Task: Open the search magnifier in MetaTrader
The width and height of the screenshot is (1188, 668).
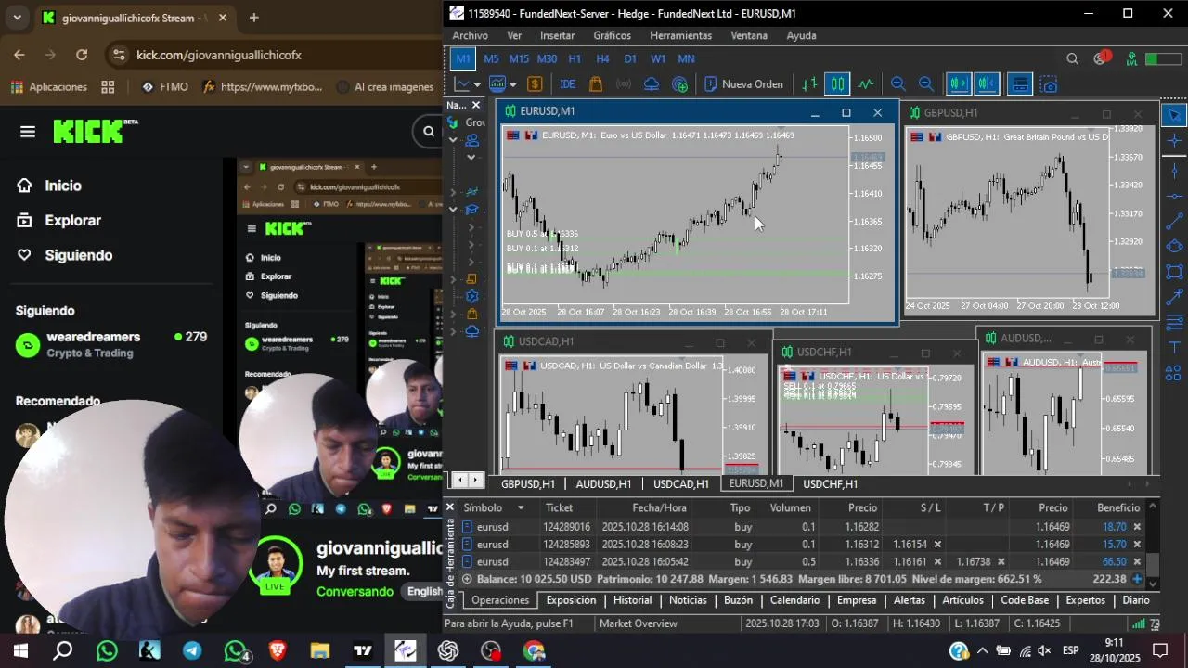Action: click(x=1072, y=58)
